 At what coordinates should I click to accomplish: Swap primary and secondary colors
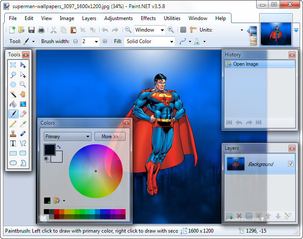[x=59, y=147]
